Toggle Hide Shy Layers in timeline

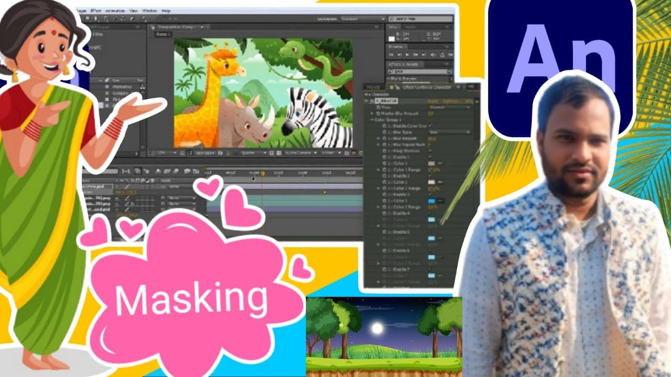coord(158,171)
